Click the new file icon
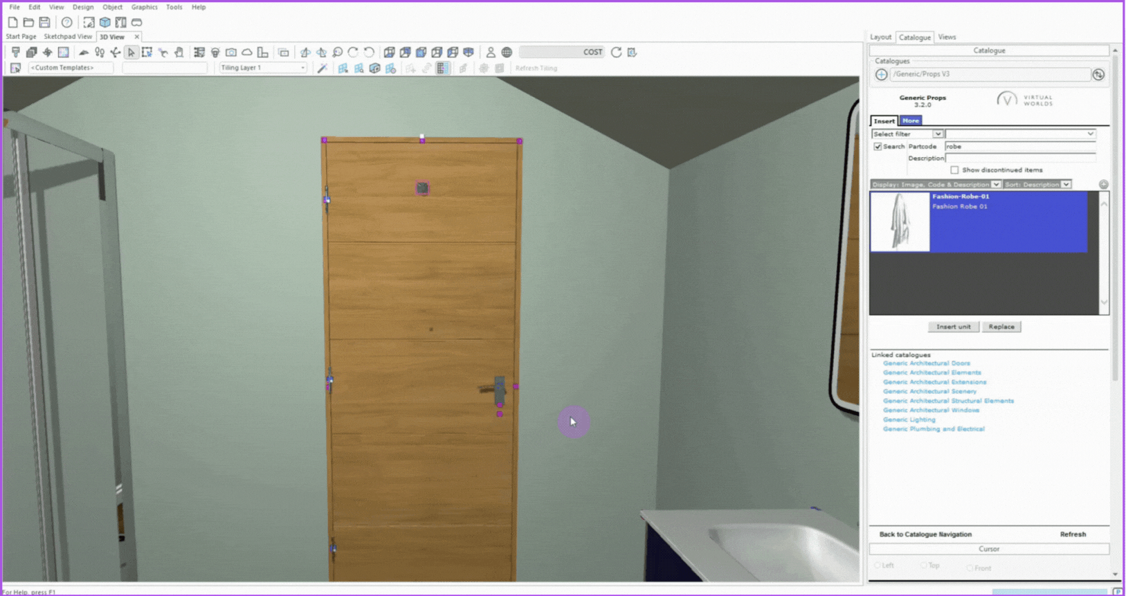 click(12, 22)
